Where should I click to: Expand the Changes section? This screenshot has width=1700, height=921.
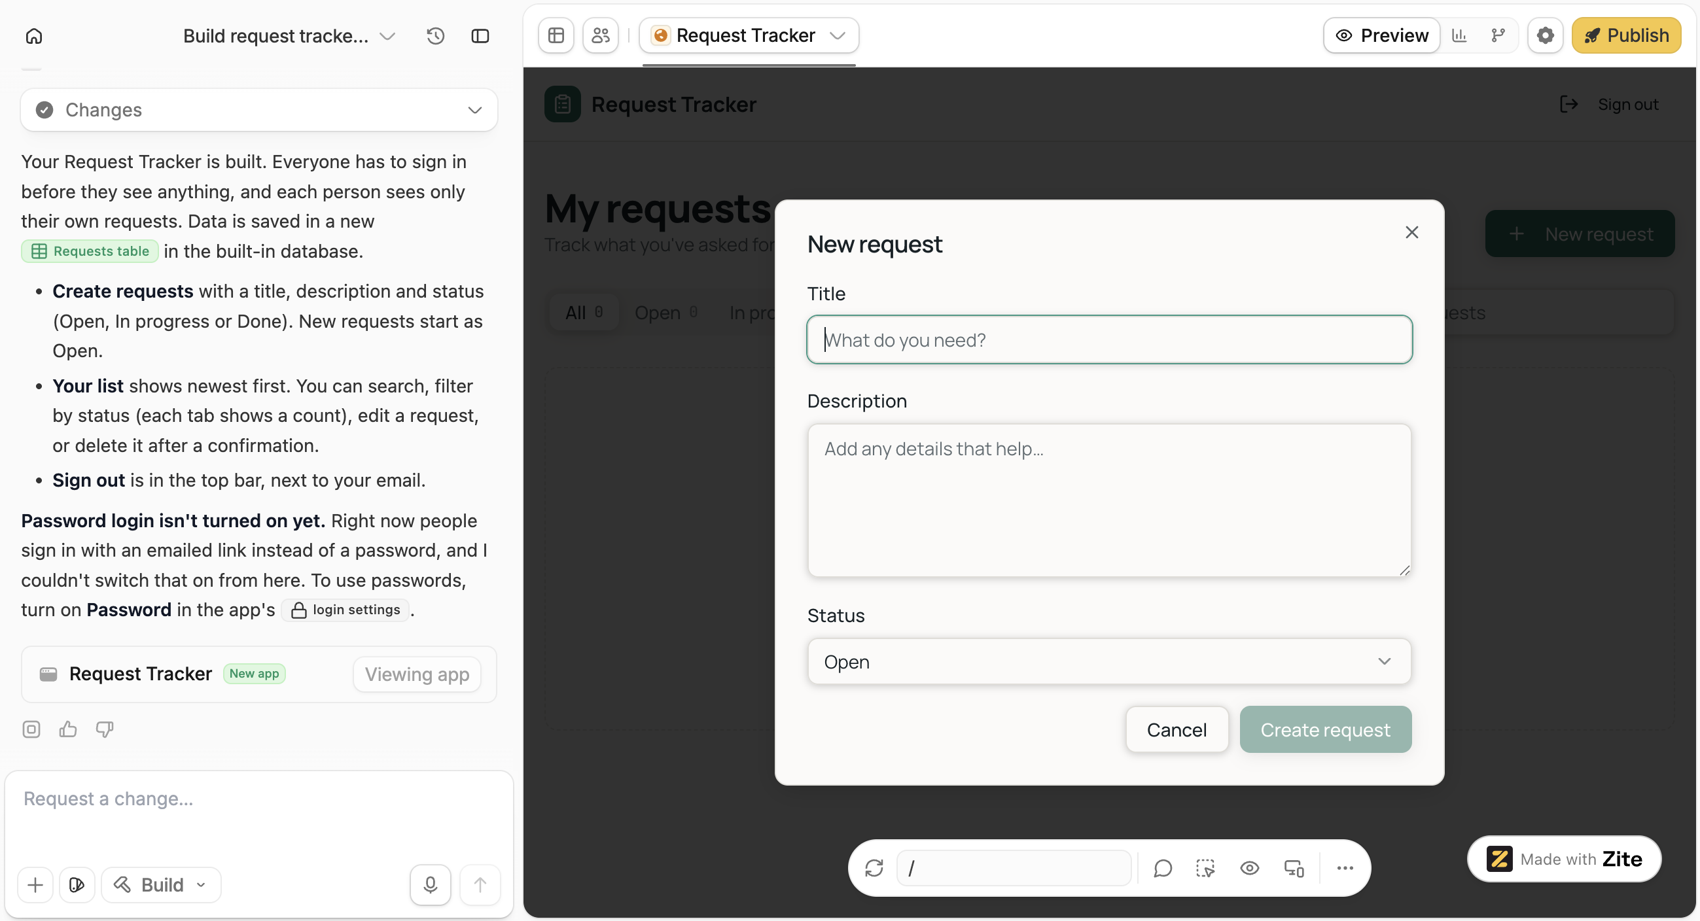[258, 109]
